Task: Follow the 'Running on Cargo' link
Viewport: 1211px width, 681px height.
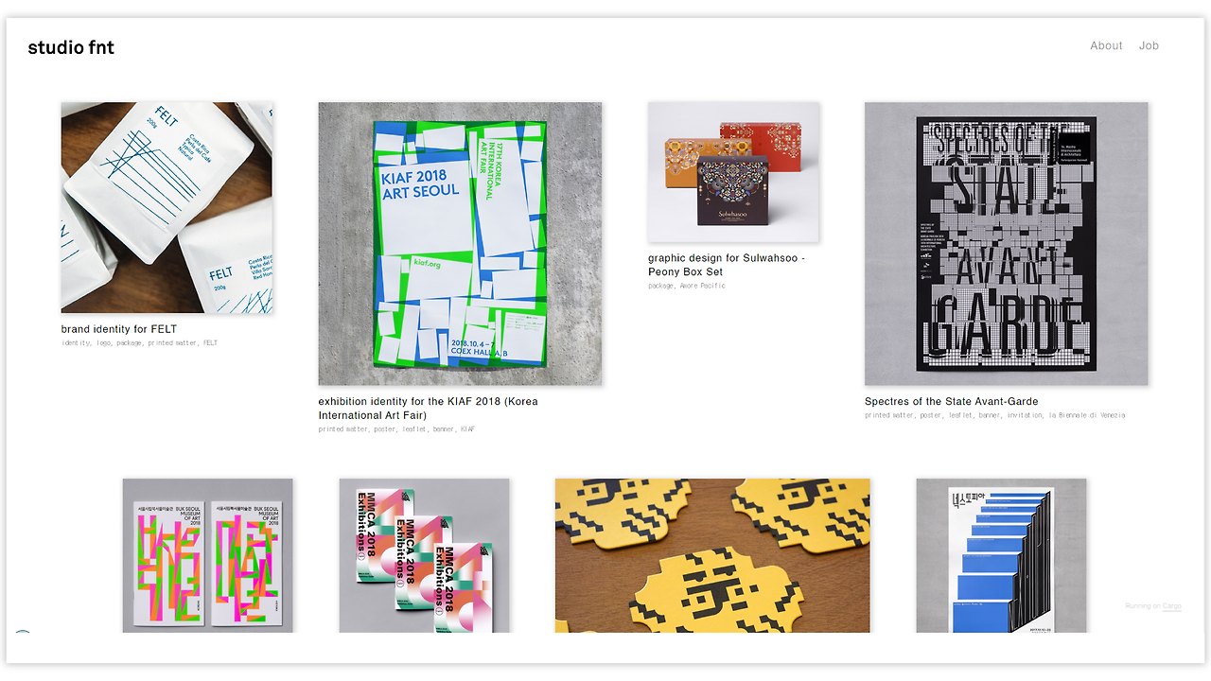Action: [x=1153, y=605]
